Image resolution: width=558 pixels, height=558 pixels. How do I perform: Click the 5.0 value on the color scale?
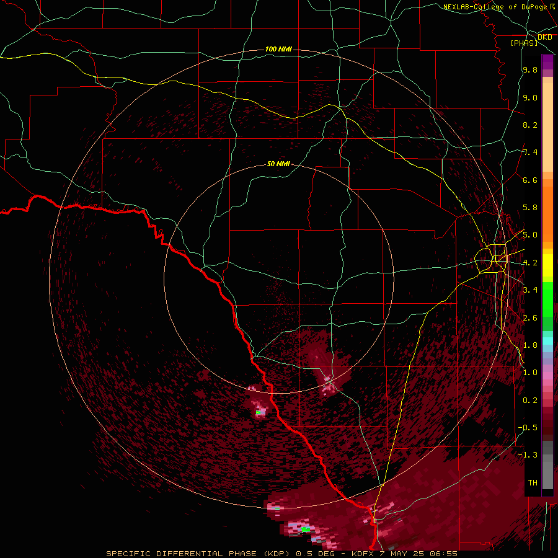530,235
